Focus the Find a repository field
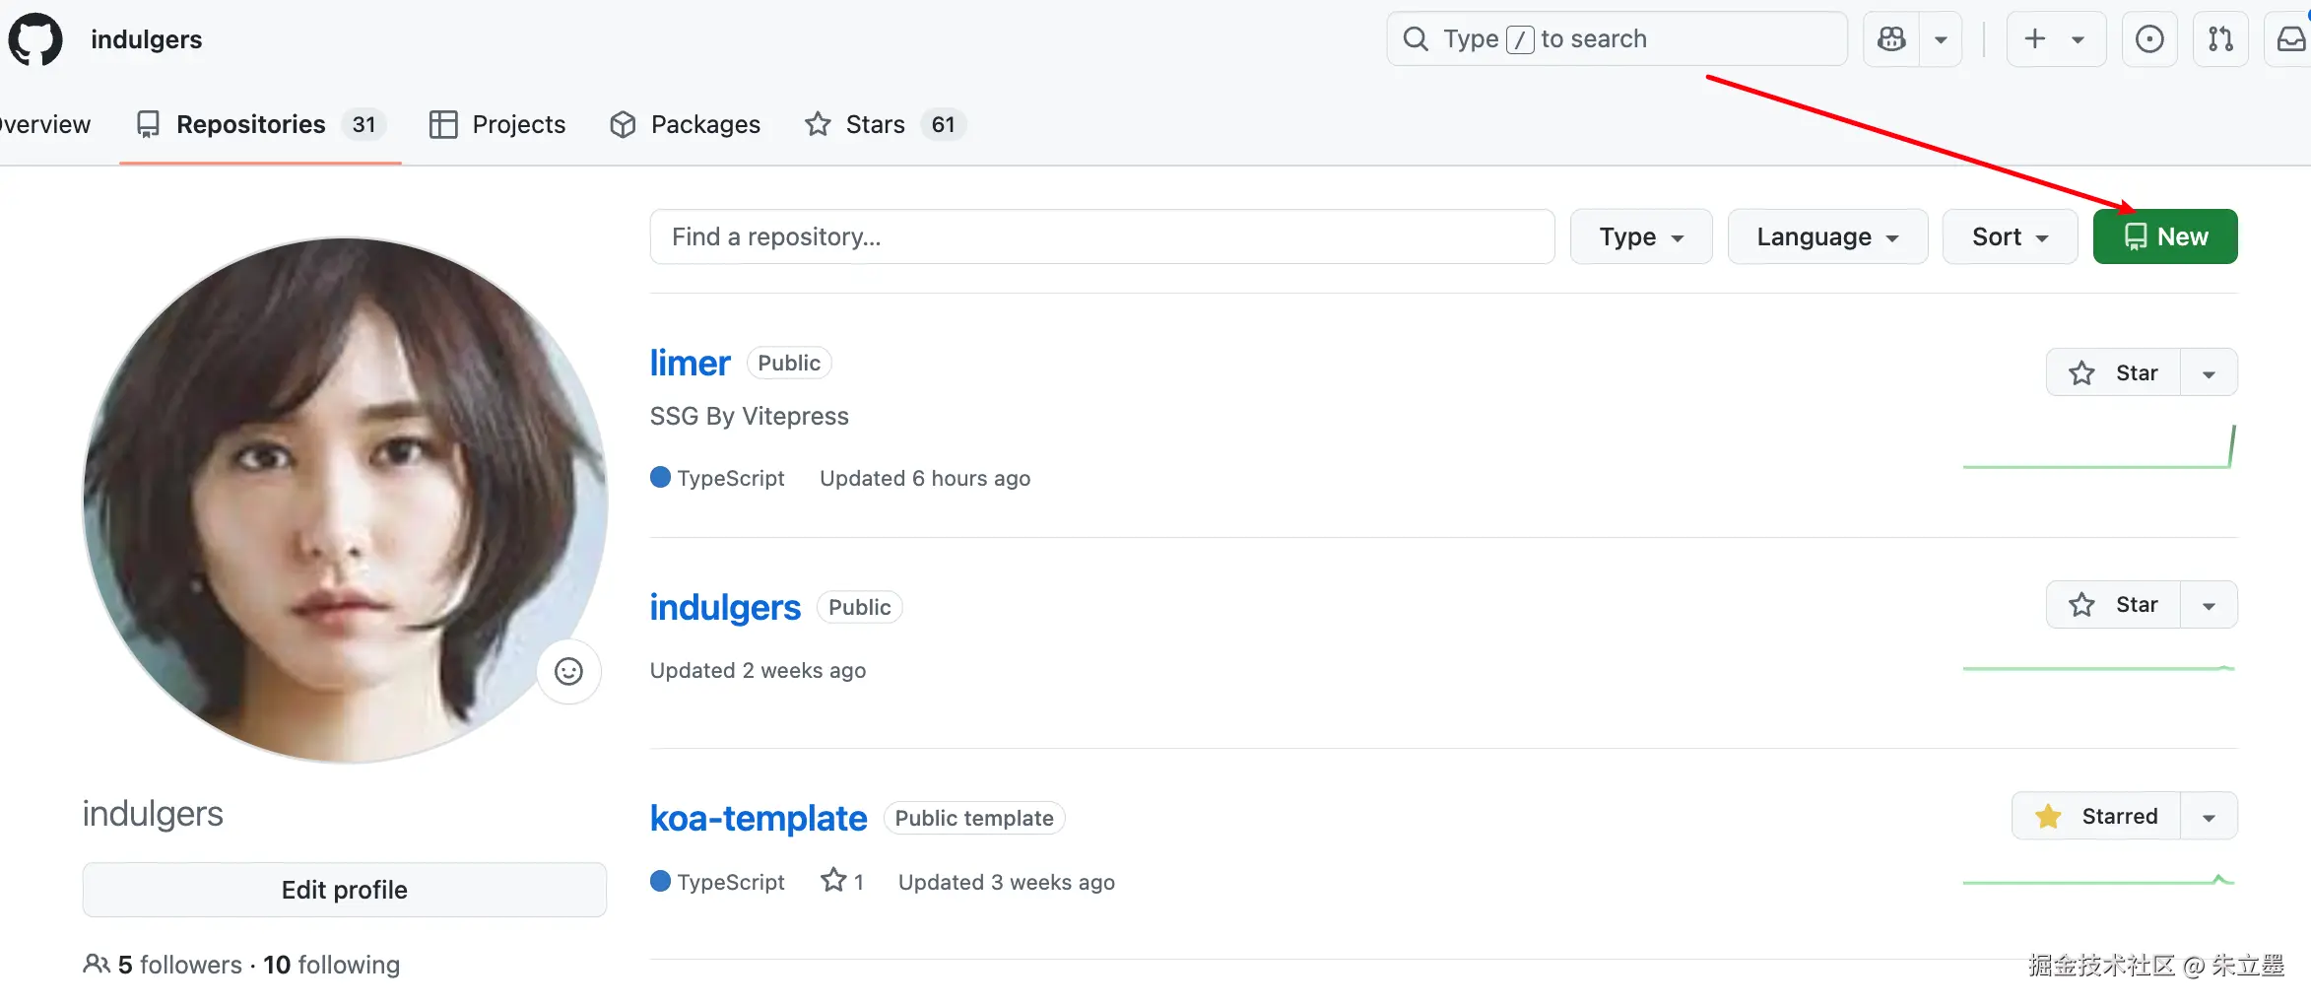Viewport: 2311px width, 1005px height. tap(1101, 236)
